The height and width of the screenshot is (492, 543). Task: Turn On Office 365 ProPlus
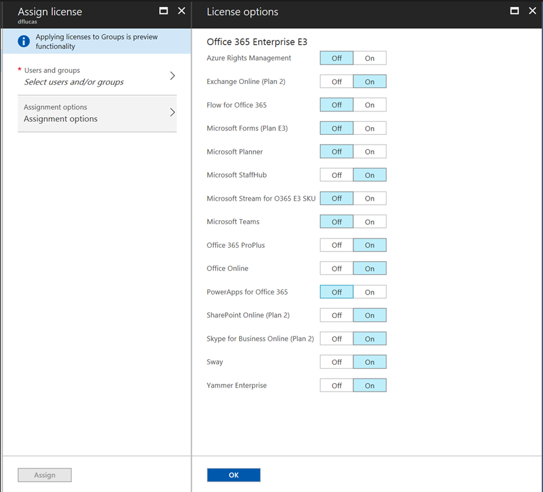tap(370, 245)
